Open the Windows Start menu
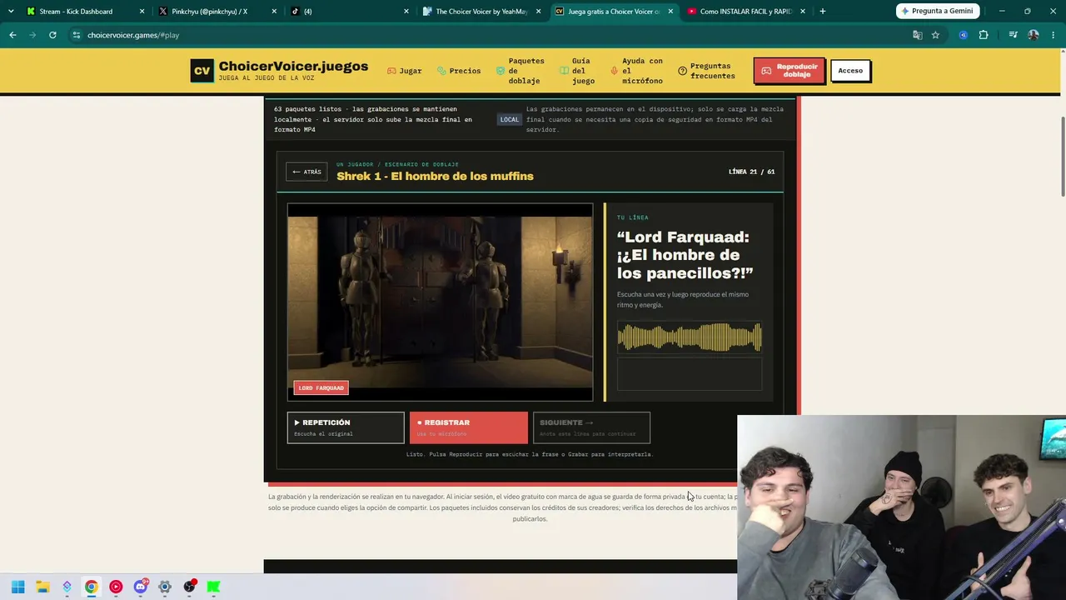The image size is (1066, 600). [17, 587]
